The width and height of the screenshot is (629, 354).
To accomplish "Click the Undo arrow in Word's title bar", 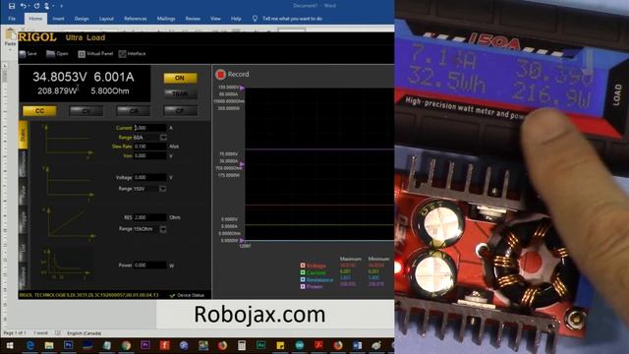I will (x=24, y=6).
